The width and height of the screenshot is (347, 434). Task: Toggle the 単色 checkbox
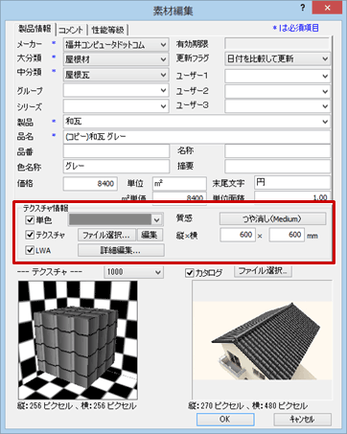pyautogui.click(x=30, y=219)
